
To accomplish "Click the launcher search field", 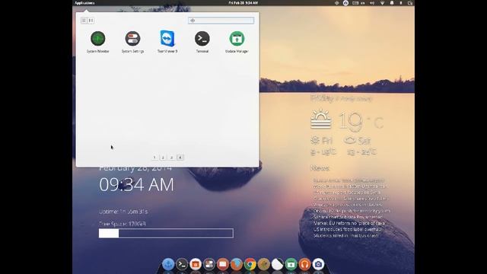I will (221, 21).
